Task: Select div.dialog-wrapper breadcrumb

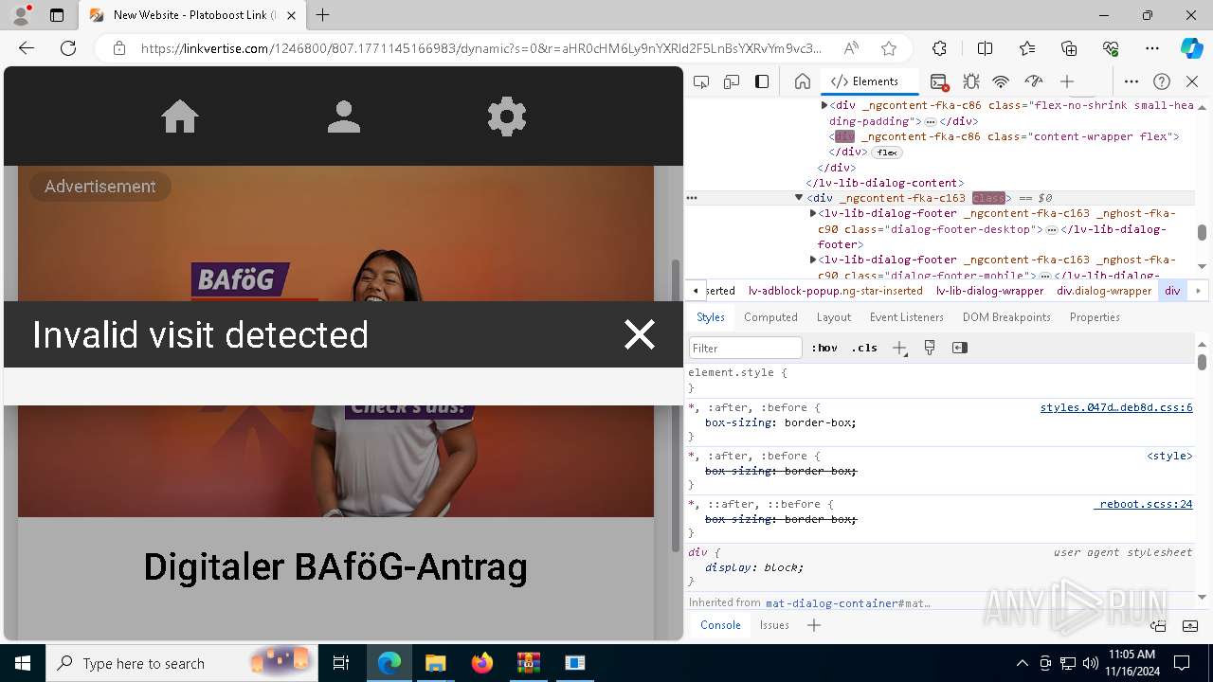Action: point(1104,291)
